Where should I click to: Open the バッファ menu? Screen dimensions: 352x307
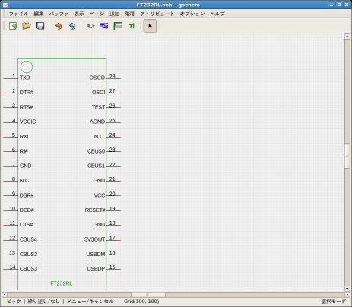click(x=59, y=14)
